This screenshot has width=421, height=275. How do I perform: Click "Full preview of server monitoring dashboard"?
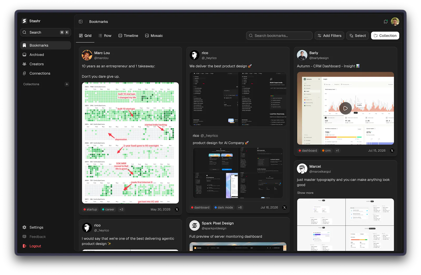226,237
